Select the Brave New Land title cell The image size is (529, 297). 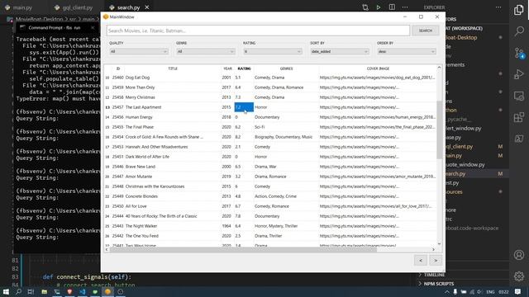[173, 167]
